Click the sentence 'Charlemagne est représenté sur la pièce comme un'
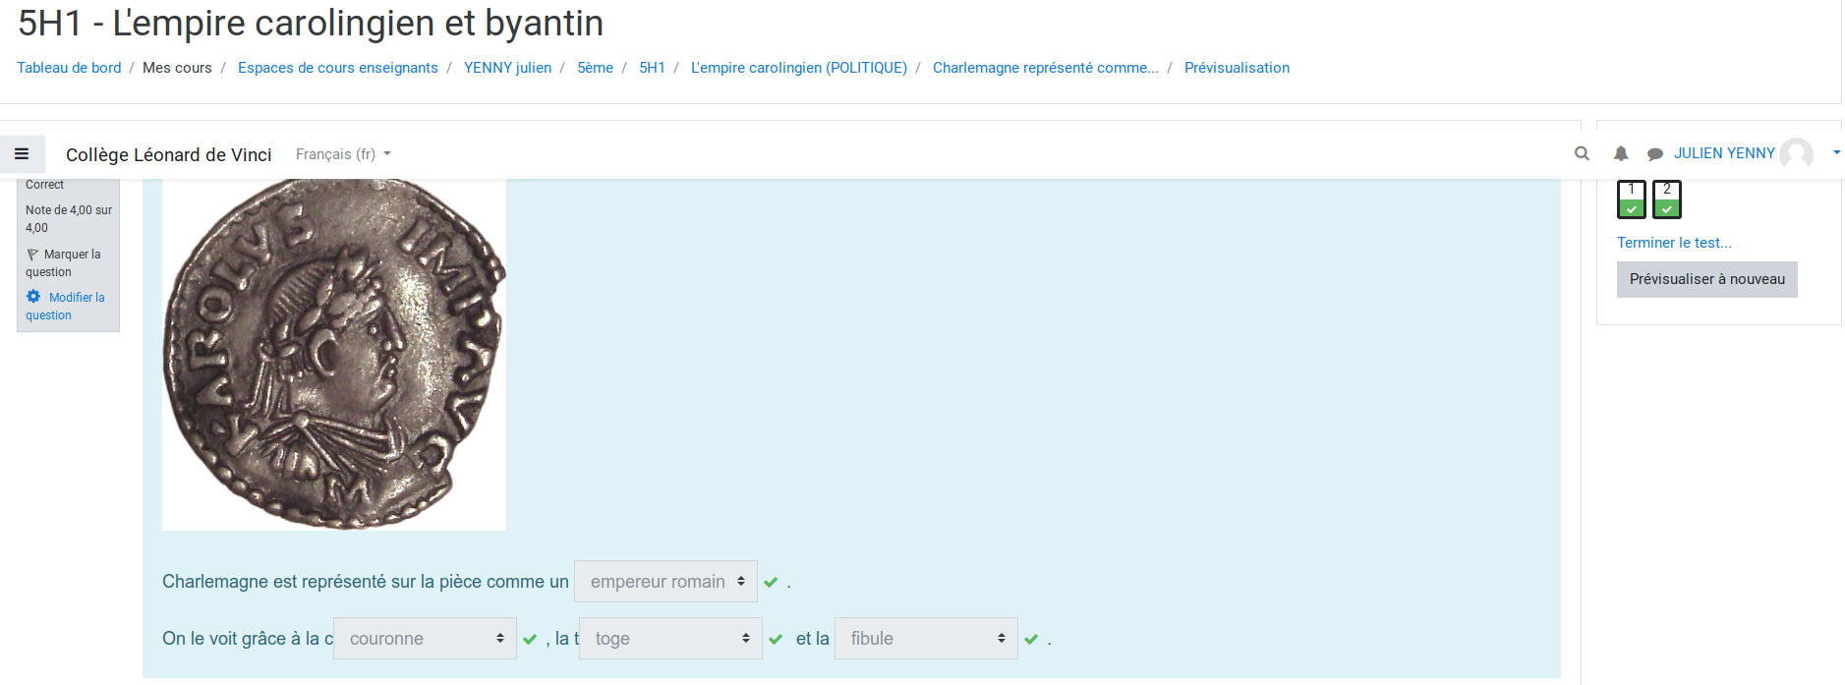Image resolution: width=1845 pixels, height=685 pixels. coord(366,582)
